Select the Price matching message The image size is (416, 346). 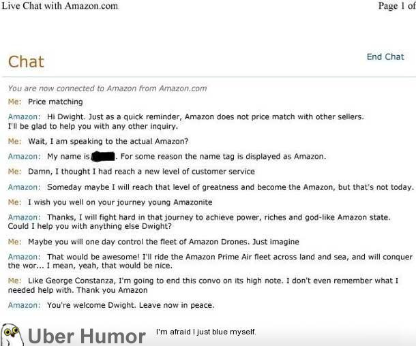pos(55,102)
